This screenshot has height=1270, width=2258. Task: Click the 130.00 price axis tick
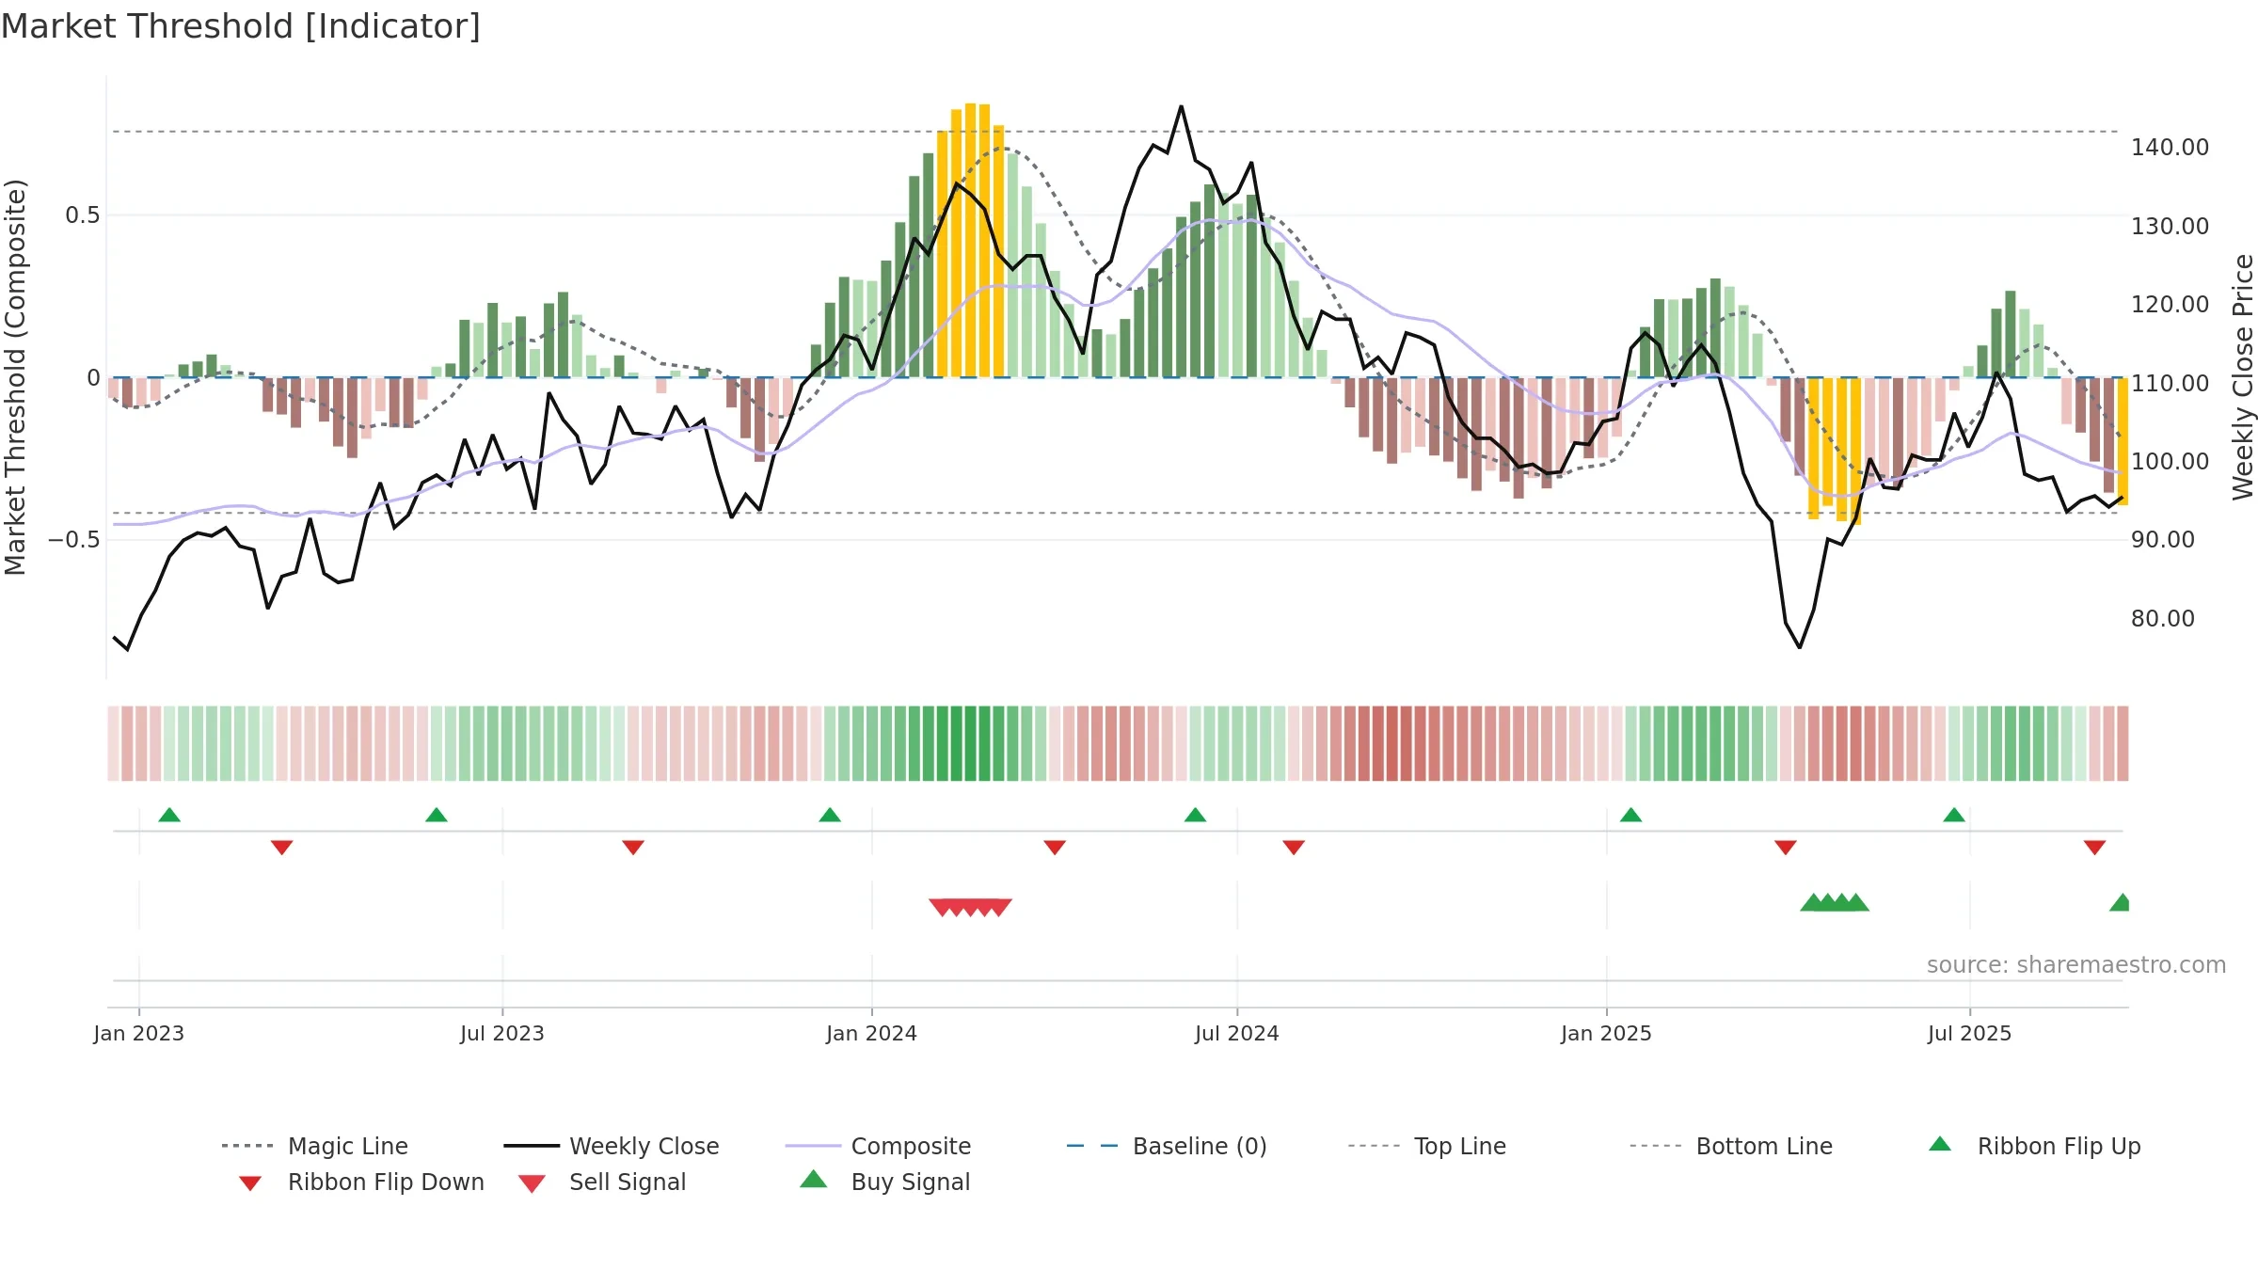2171,227
